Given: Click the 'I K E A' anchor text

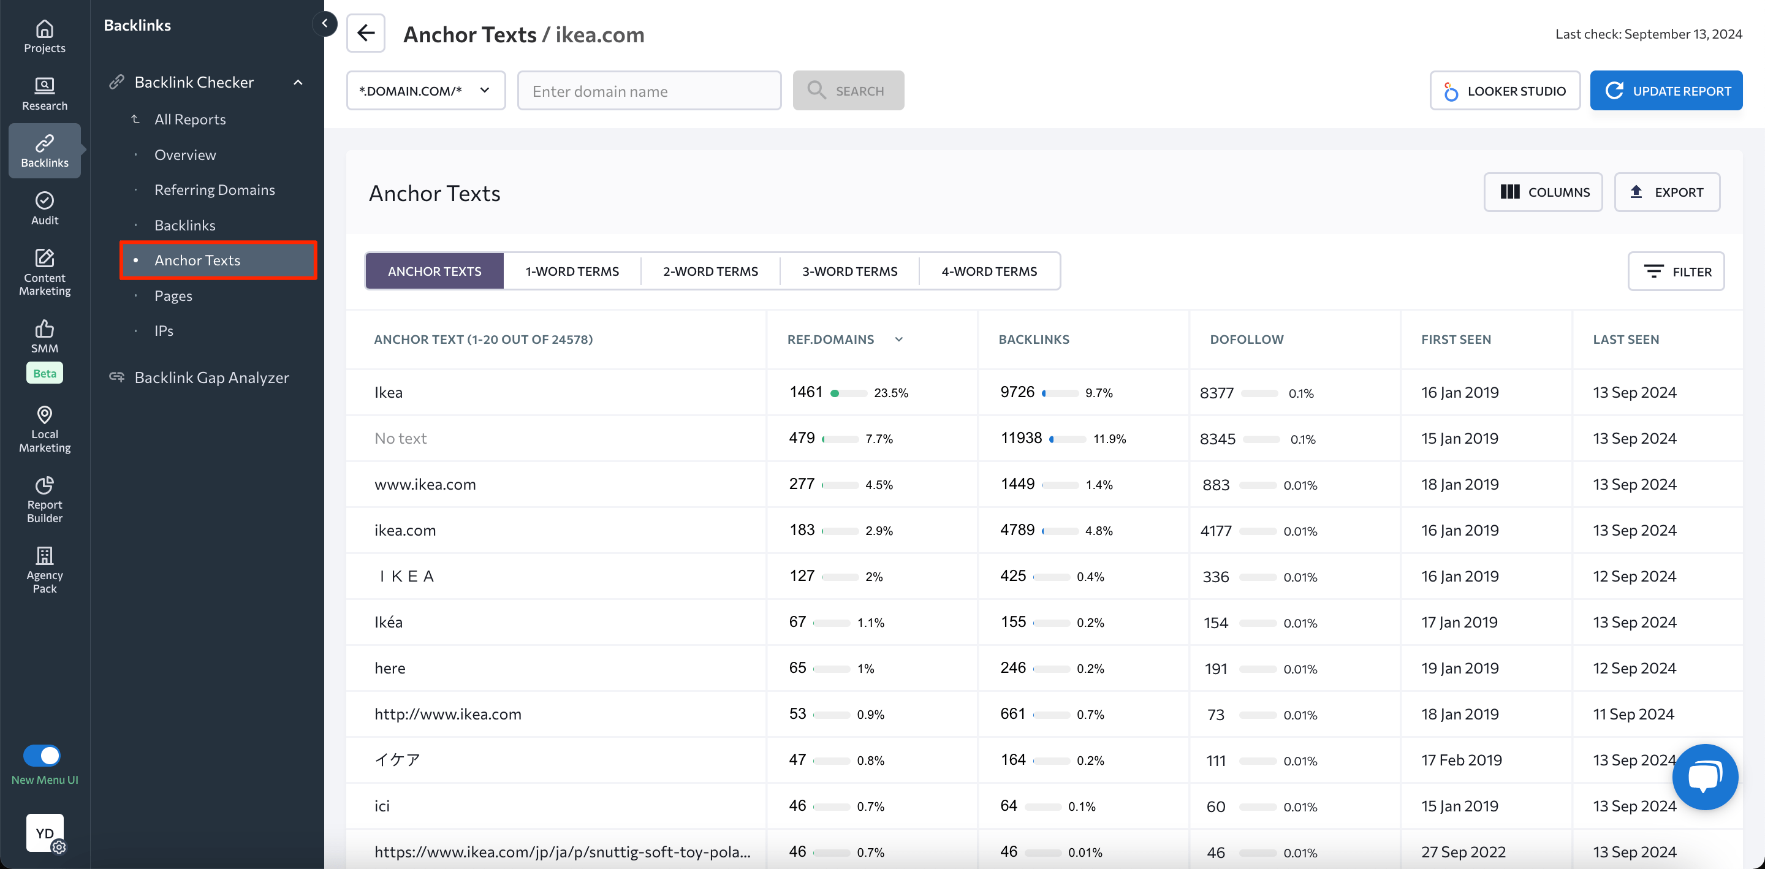Looking at the screenshot, I should coord(406,576).
